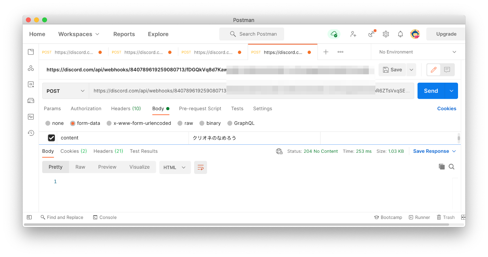This screenshot has height=257, width=488.
Task: Open the two-pane view icon in status bar
Action: [x=463, y=217]
